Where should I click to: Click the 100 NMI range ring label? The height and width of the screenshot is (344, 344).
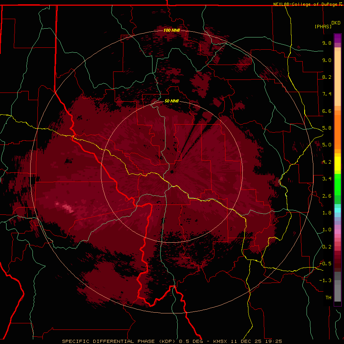click(x=172, y=30)
